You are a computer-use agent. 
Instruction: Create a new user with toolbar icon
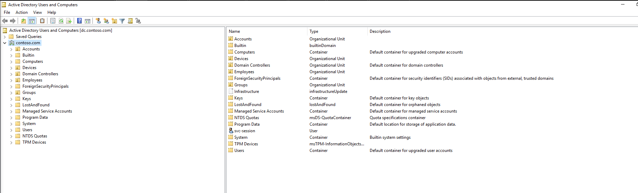(98, 21)
